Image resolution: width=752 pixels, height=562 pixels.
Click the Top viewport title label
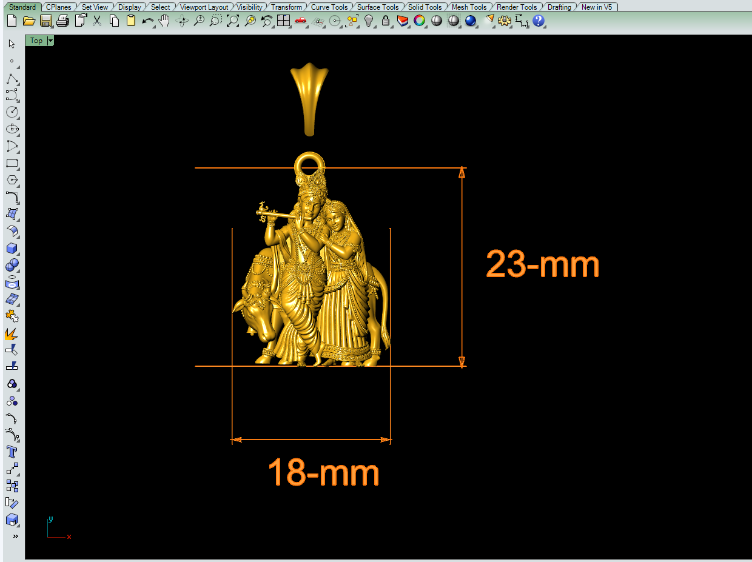point(36,41)
